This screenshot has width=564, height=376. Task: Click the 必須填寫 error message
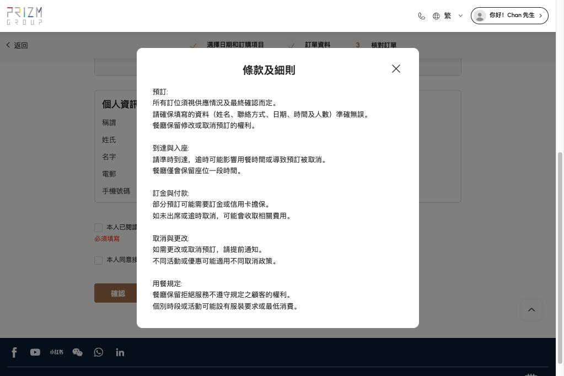pos(107,239)
